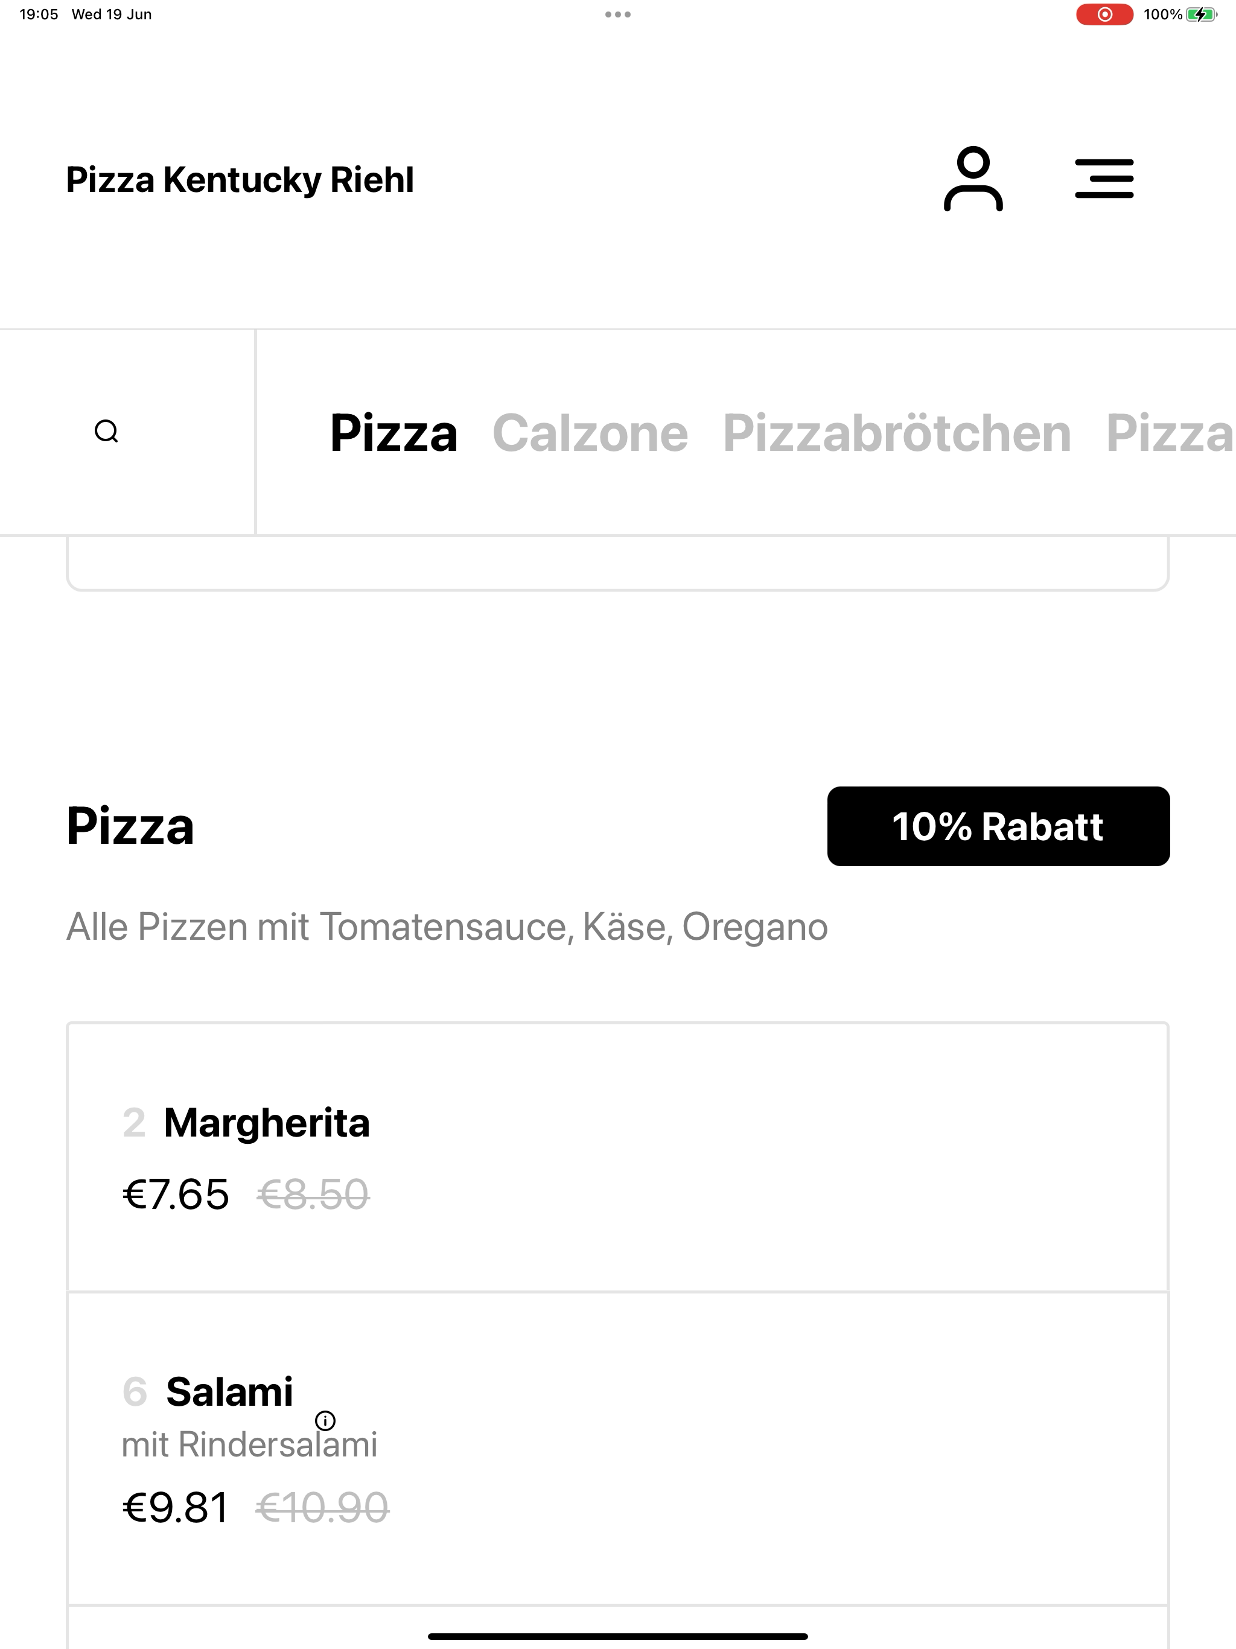The width and height of the screenshot is (1236, 1649).
Task: Go to Pizza Kentucky Riehl home title
Action: (240, 180)
